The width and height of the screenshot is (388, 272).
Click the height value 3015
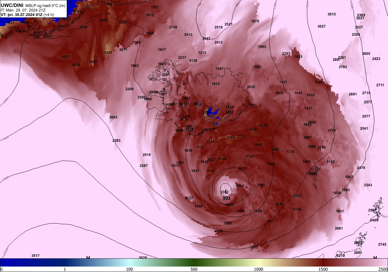tap(332, 14)
